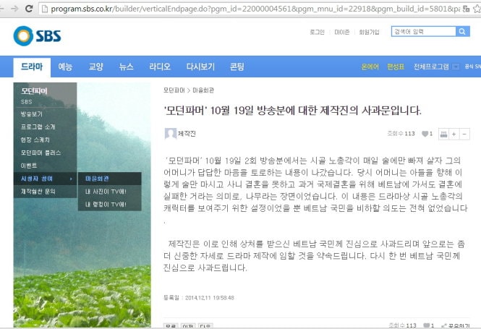Select 모던파머 플러스 in sidebar menu
The image size is (481, 329).
click(41, 153)
